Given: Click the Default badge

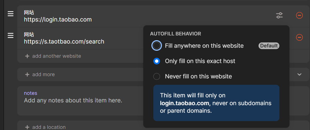Looking at the screenshot, I should click(x=269, y=46).
